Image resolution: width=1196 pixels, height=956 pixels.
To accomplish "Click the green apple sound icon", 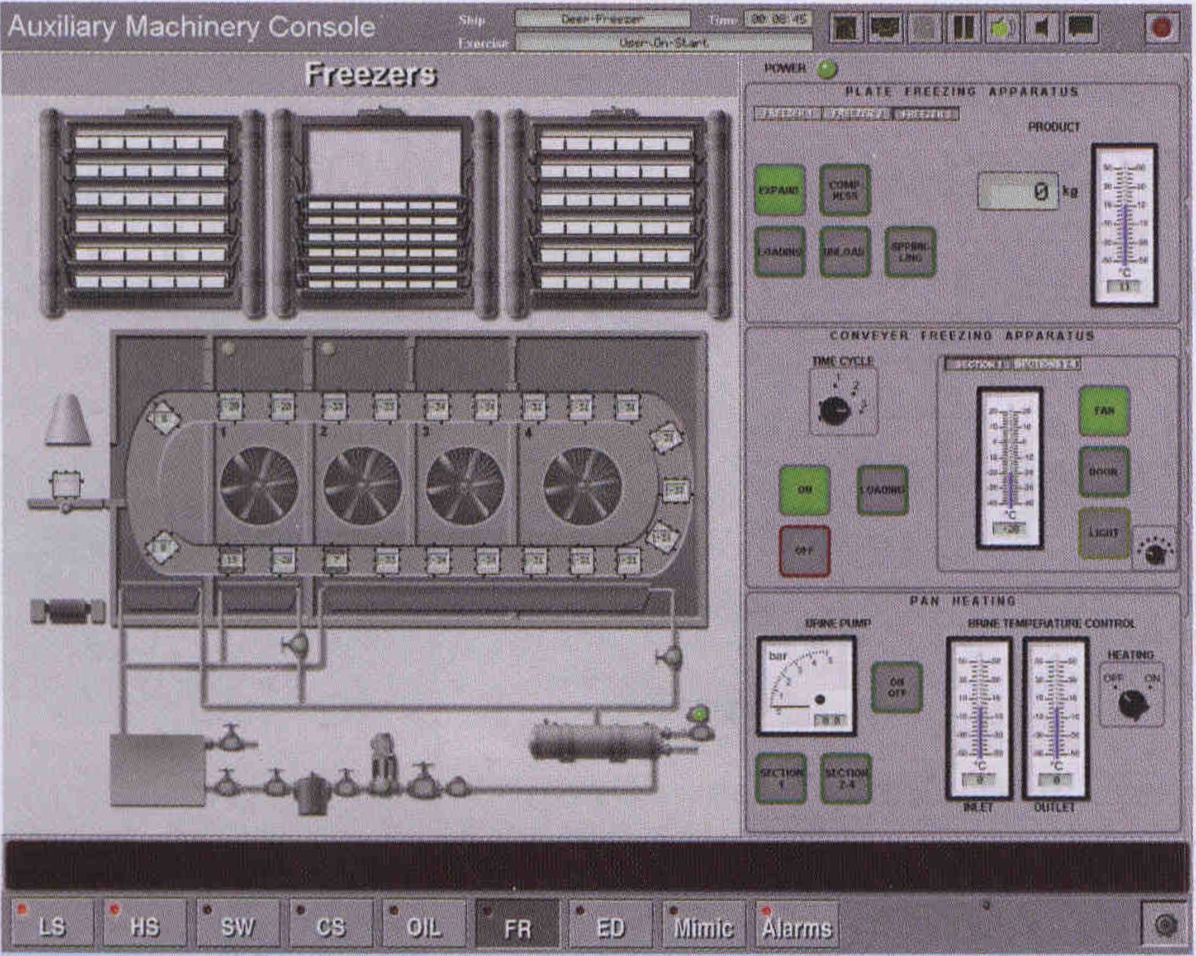I will click(x=1002, y=27).
